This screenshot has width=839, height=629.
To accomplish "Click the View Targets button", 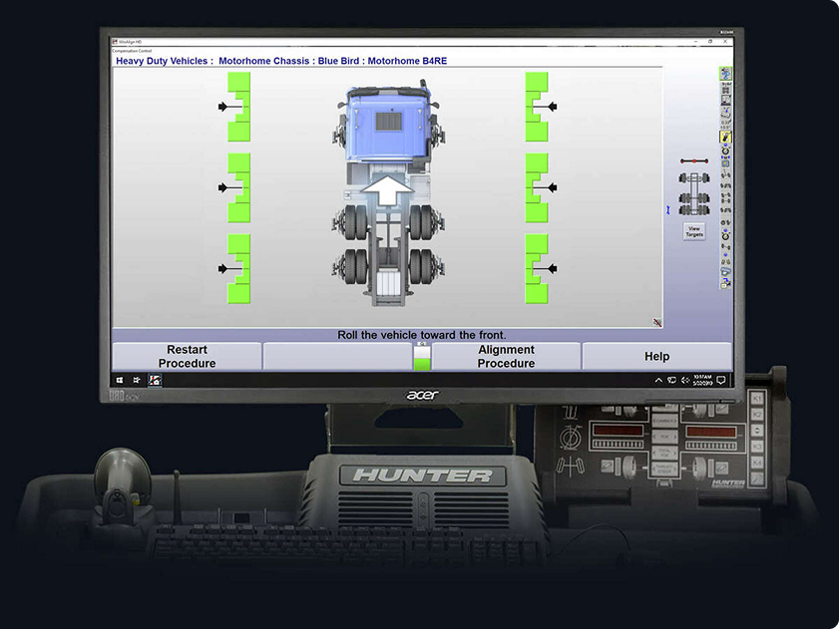I will [x=693, y=232].
